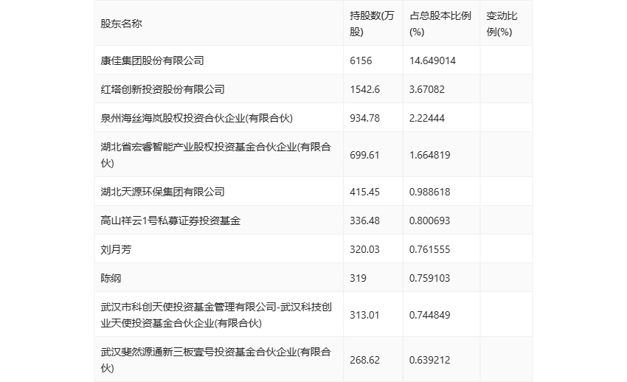Select shareholder 武汉斐然源通新三板壹号投资基金
This screenshot has width=627, height=382.
216,360
